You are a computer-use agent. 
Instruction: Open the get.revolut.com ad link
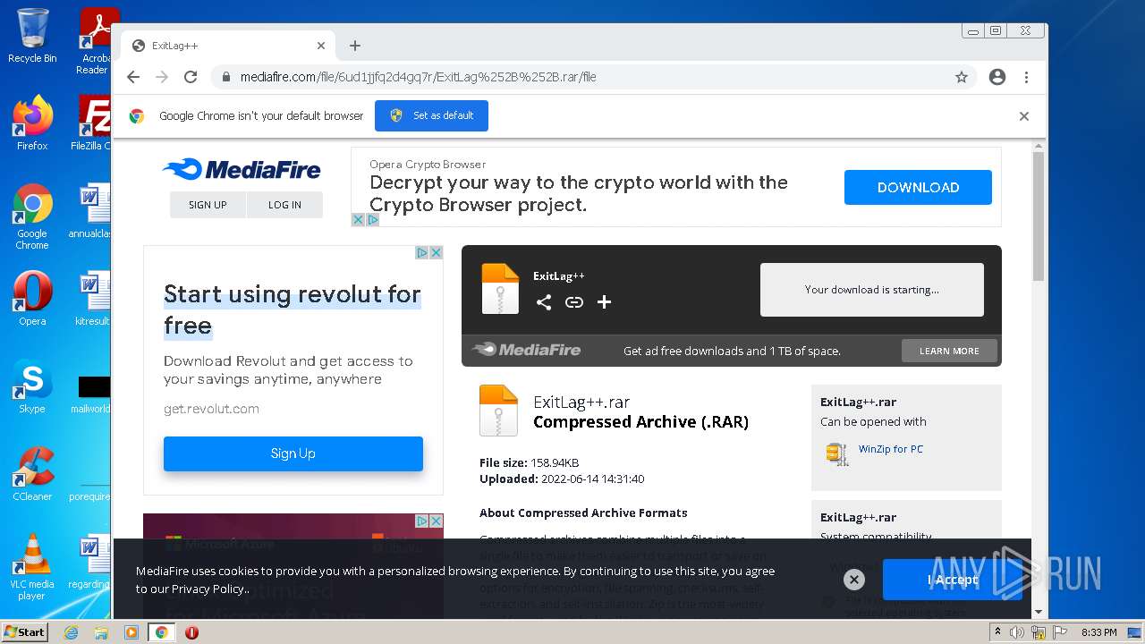(x=211, y=409)
